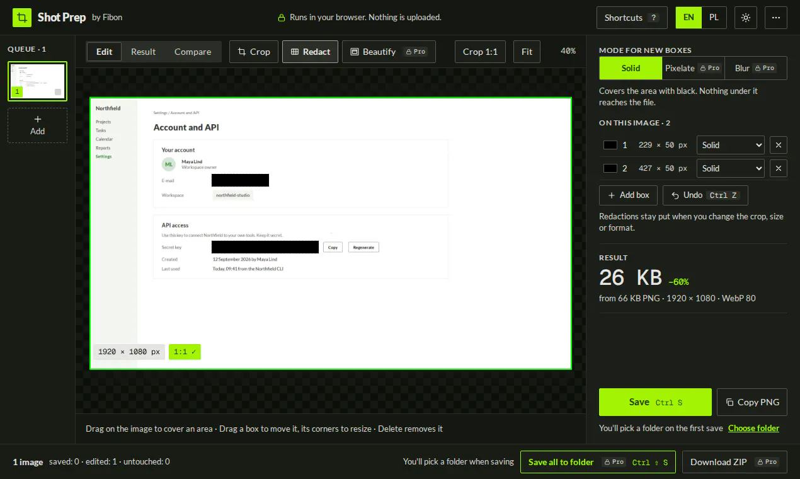The height and width of the screenshot is (479, 800).
Task: Open the Solid dropdown for box 2
Action: pos(730,168)
